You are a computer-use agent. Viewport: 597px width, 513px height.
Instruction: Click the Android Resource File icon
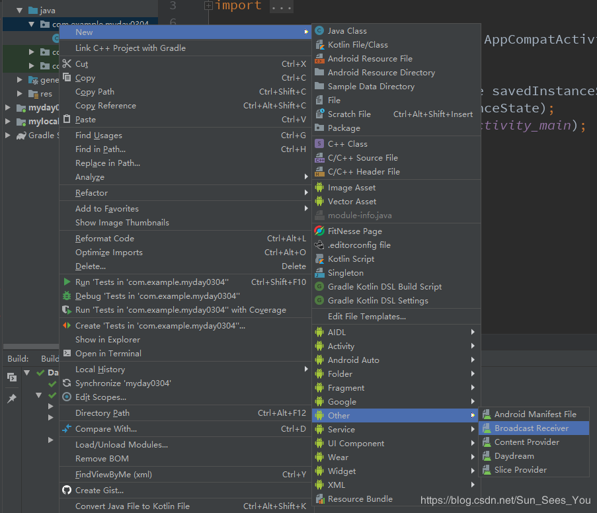319,59
